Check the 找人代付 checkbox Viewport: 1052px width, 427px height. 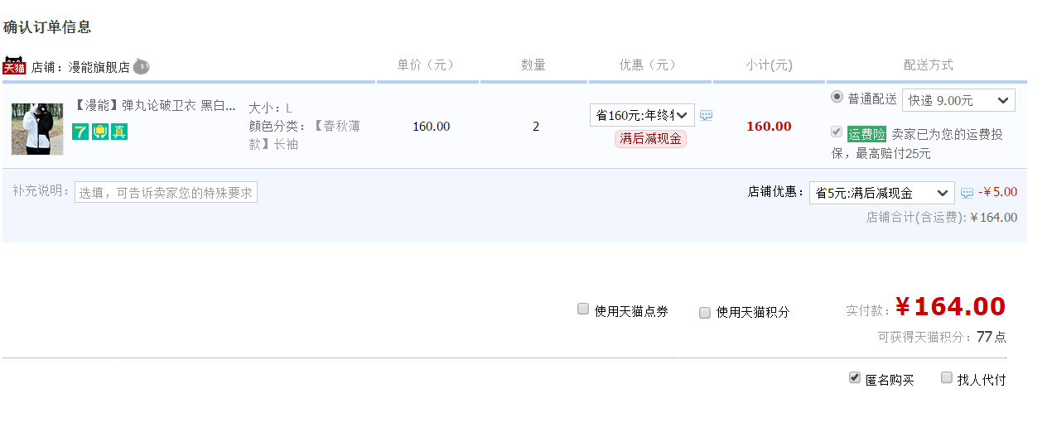point(947,378)
